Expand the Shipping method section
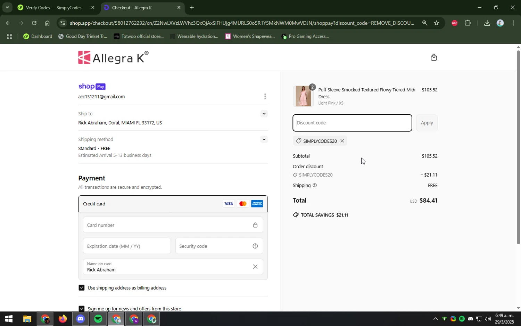This screenshot has height=326, width=521. [x=264, y=139]
